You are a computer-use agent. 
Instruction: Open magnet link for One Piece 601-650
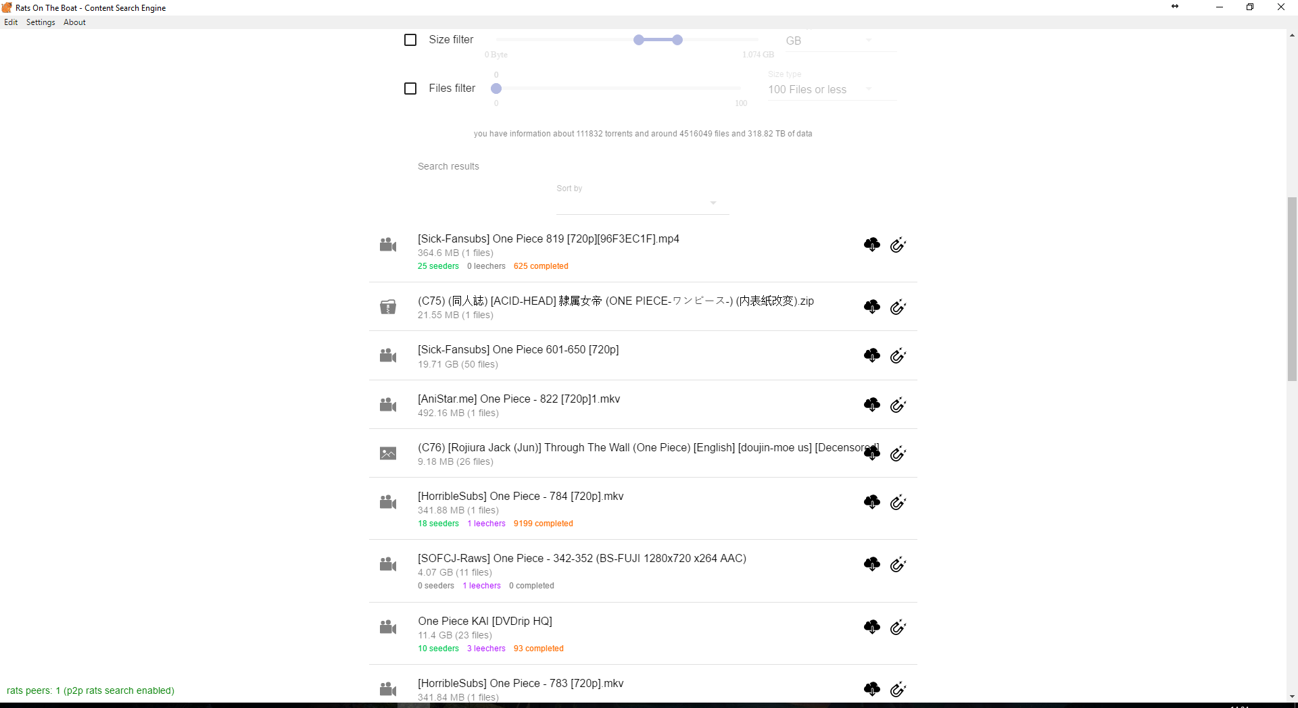pos(898,356)
